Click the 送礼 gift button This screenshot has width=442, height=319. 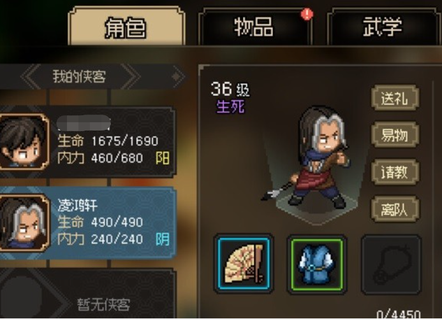tap(395, 98)
